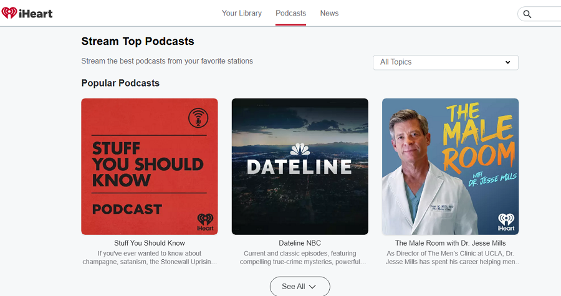Screen dimensions: 561x296
Task: Click the chevron arrow in All Topics box
Action: pyautogui.click(x=507, y=62)
